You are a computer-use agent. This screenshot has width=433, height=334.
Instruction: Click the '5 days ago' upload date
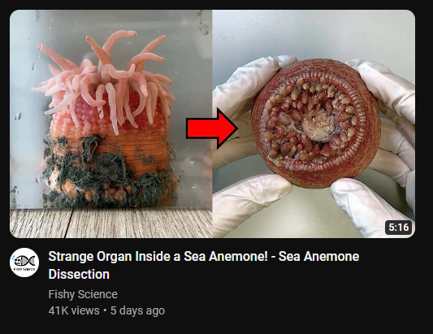click(x=137, y=310)
